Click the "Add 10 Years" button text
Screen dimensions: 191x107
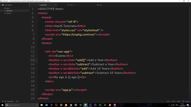[x=100, y=69]
